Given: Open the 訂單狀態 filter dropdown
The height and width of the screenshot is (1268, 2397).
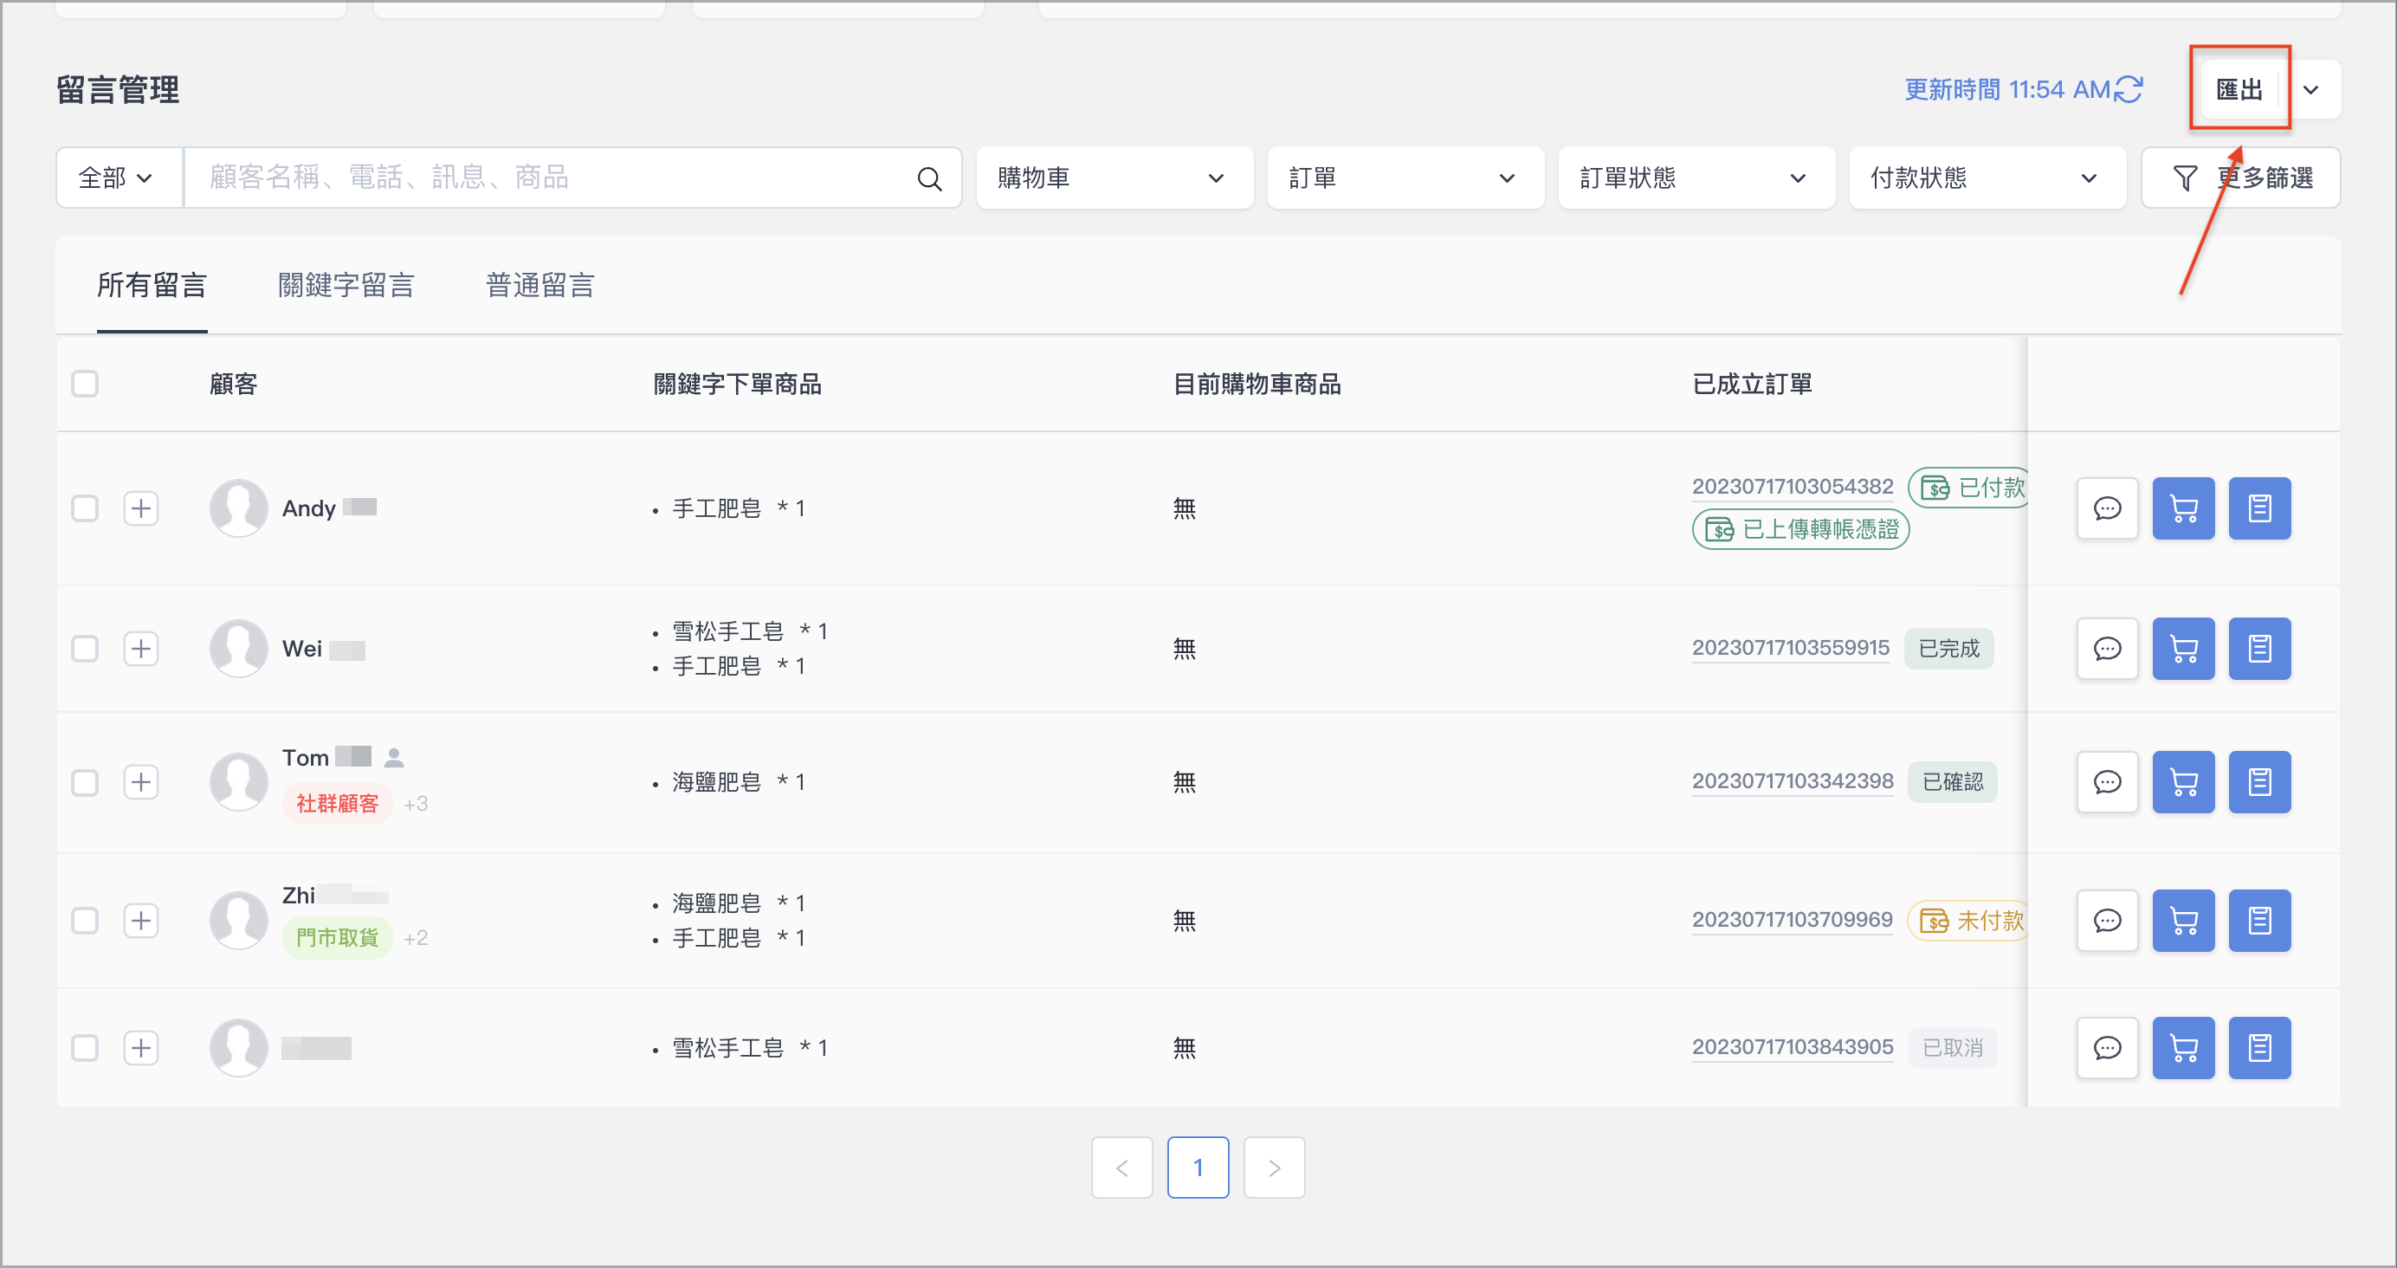Looking at the screenshot, I should point(1696,178).
